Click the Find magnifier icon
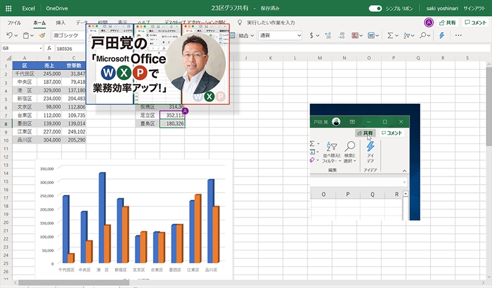The image size is (492, 288). pos(422,35)
